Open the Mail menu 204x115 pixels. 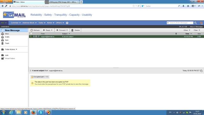tap(4, 23)
